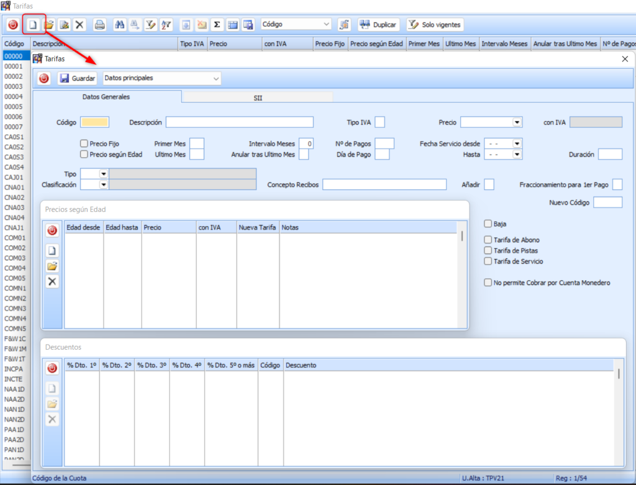The image size is (636, 485).
Task: Click the Descripción input field
Action: [x=239, y=122]
